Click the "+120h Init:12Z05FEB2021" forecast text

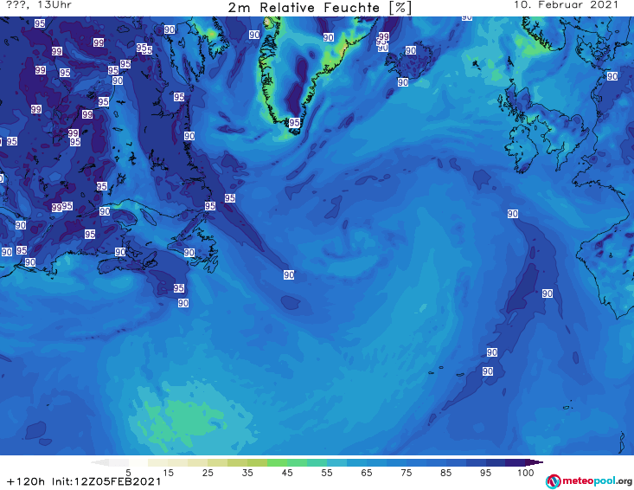[x=84, y=481]
